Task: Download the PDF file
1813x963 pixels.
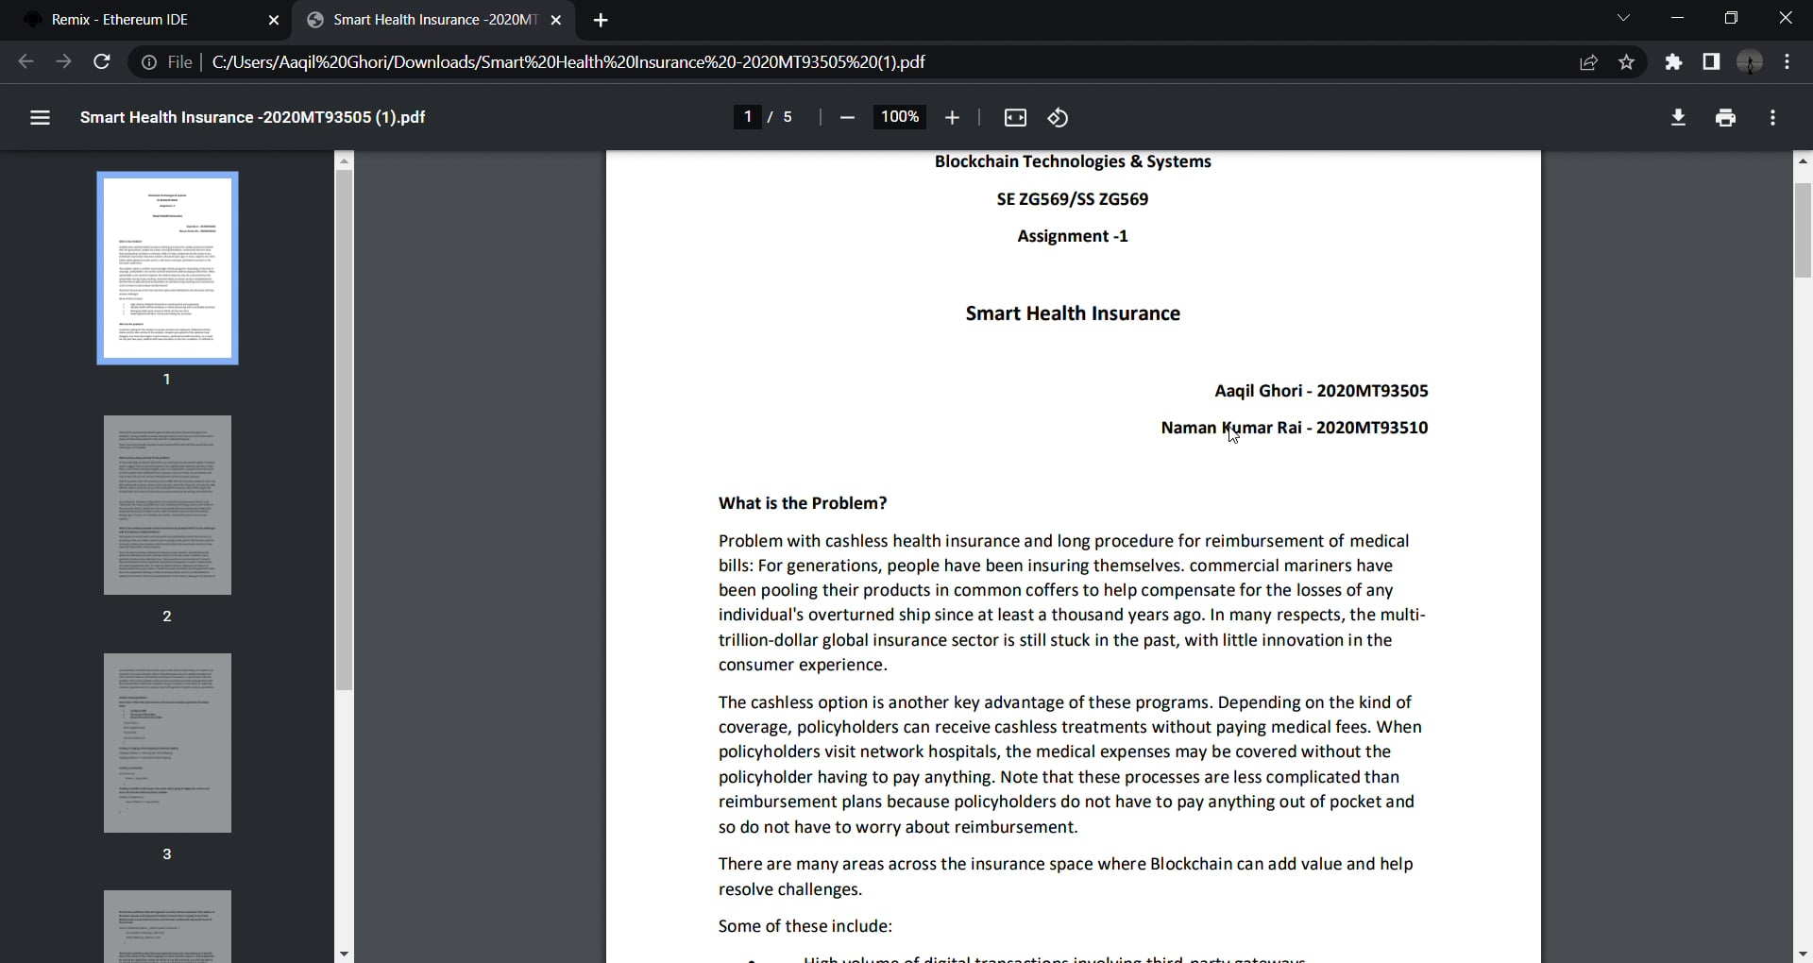Action: pos(1679,117)
